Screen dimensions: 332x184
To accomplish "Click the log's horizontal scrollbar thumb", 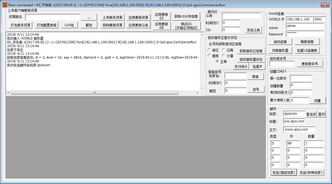I will [x=94, y=93].
